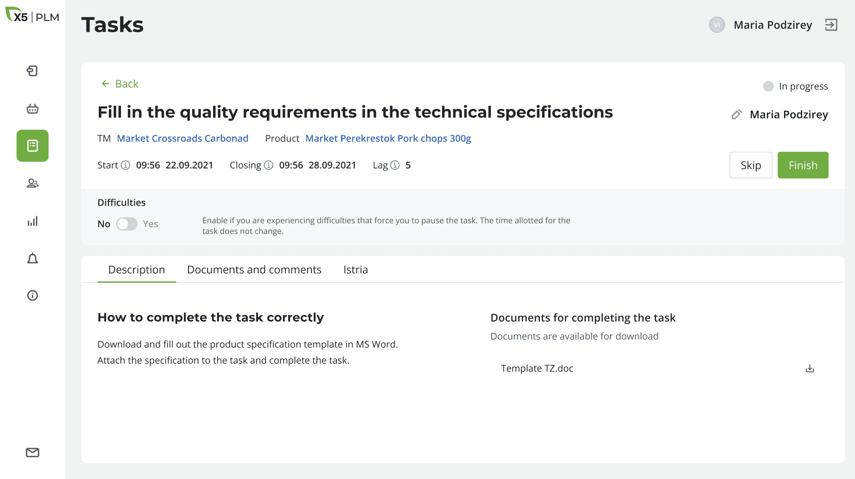Open the sidebar info circle icon
Image resolution: width=855 pixels, height=479 pixels.
click(32, 296)
